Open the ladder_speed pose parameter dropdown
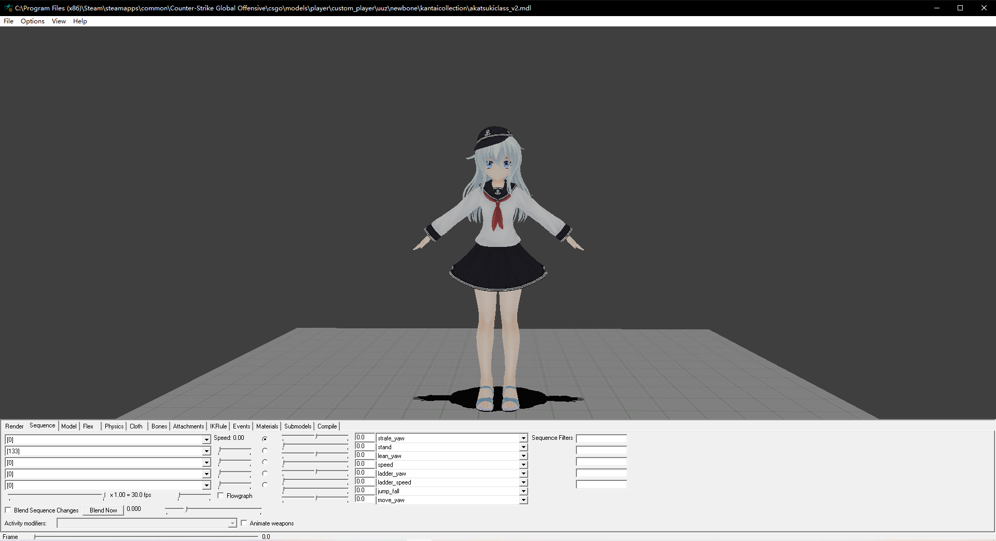 point(523,482)
